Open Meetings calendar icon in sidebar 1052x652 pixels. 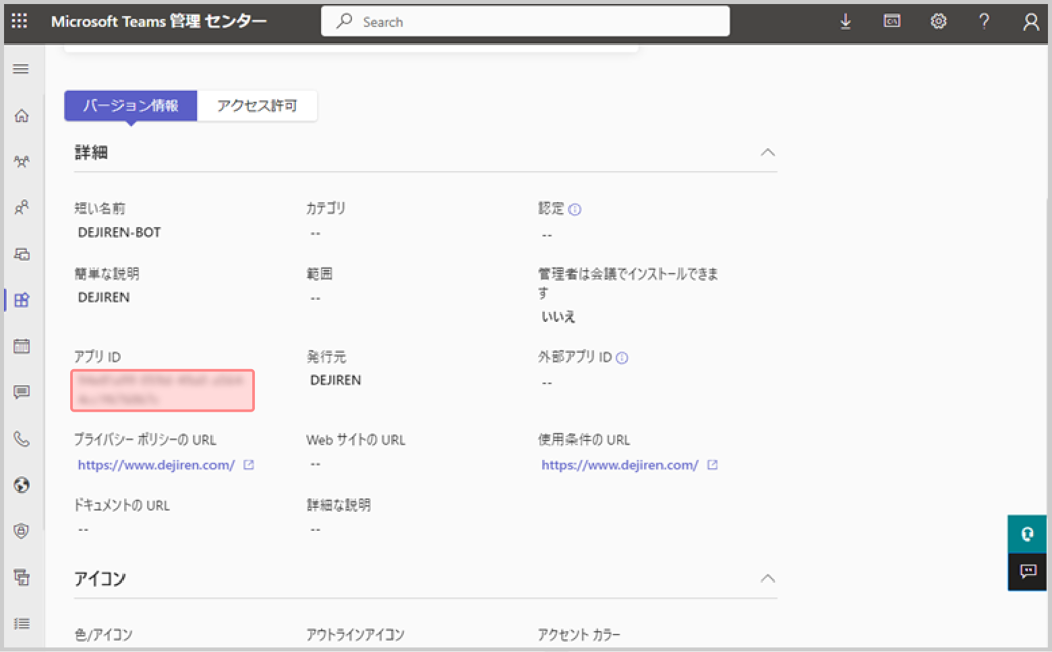(x=22, y=346)
